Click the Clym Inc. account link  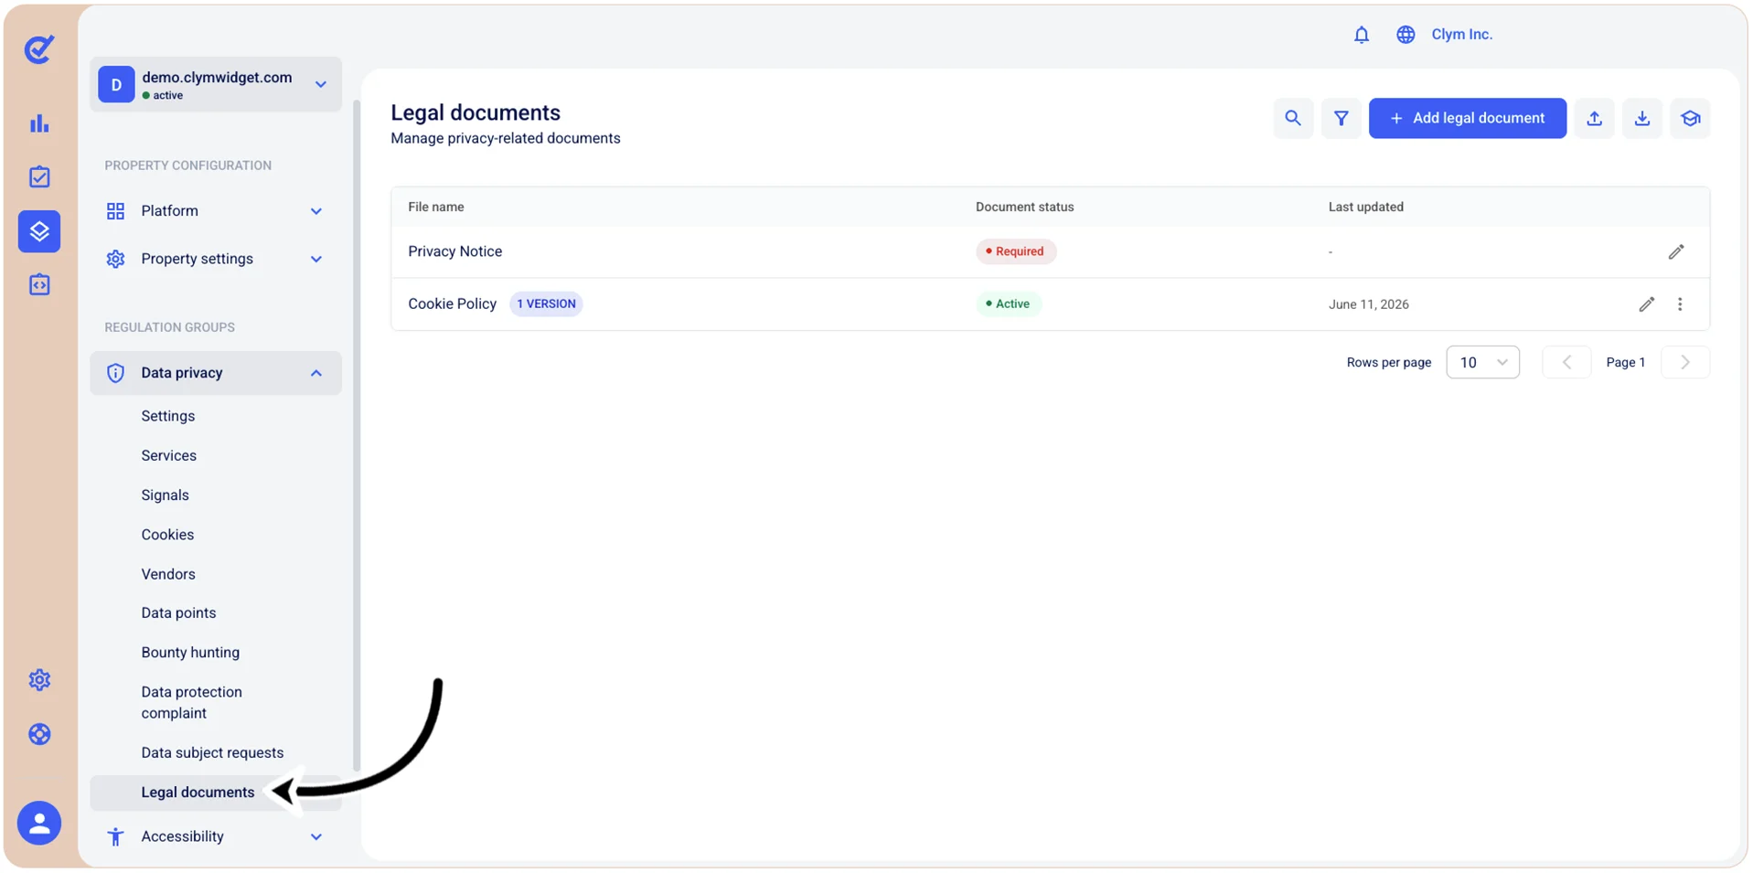(1461, 35)
